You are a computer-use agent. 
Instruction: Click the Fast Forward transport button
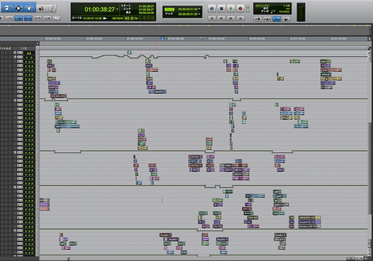pyautogui.click(x=231, y=18)
